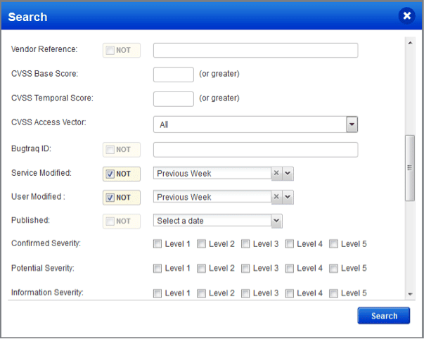The image size is (424, 339).
Task: Open the Service Modified date dropdown
Action: pyautogui.click(x=288, y=173)
